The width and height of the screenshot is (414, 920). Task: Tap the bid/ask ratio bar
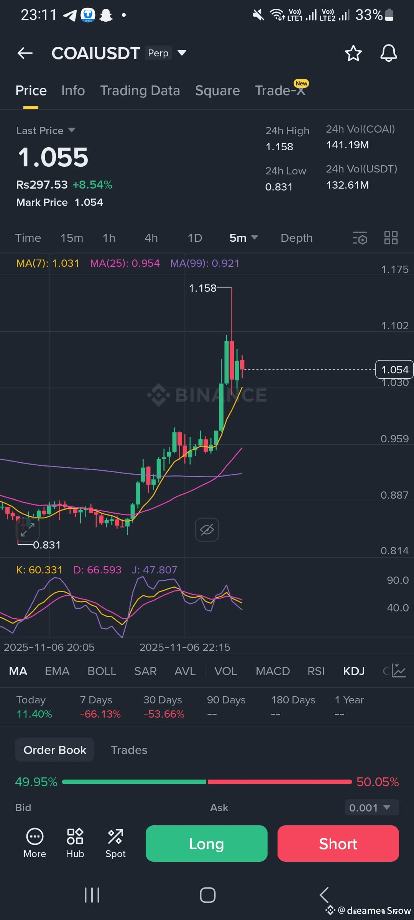pyautogui.click(x=207, y=782)
